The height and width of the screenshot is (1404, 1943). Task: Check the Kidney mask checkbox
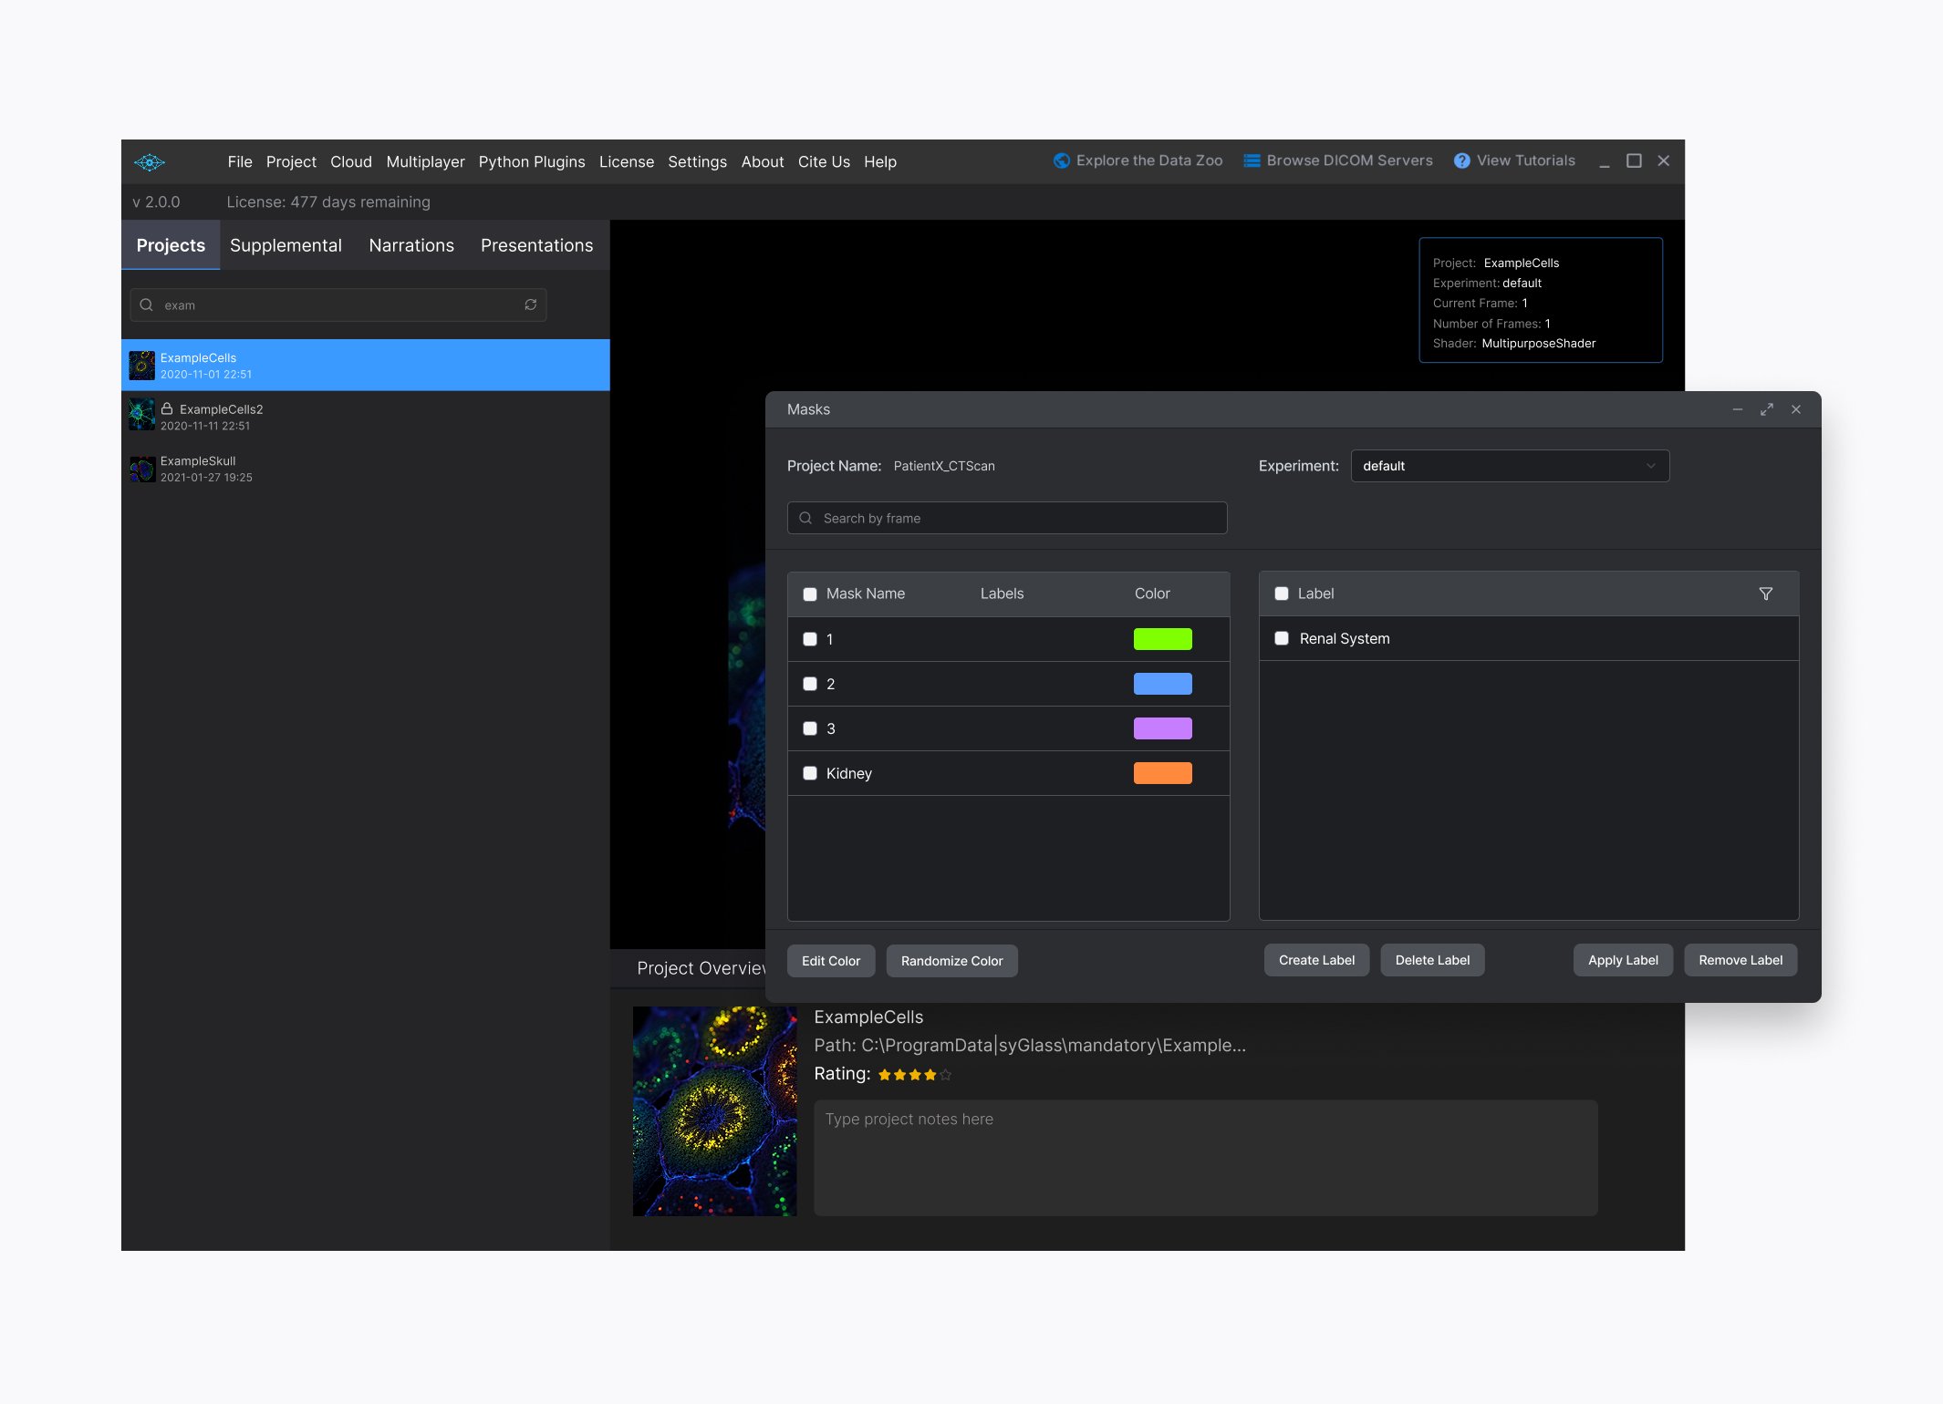pyautogui.click(x=810, y=773)
